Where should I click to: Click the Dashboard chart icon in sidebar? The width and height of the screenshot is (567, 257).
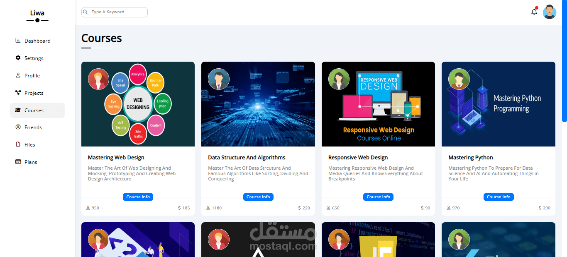pos(18,41)
